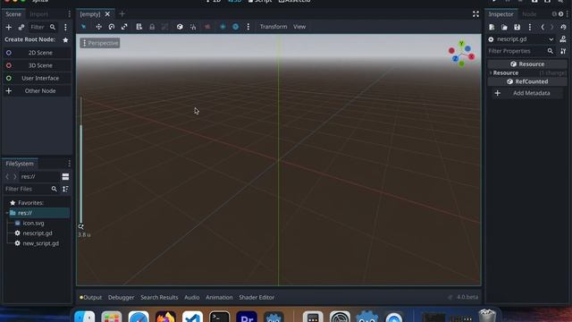Screen dimensions: 572x322
Task: Click the red X axis gizmo circle
Action: [x=471, y=56]
